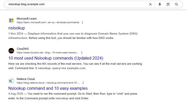Click the ClouDNS site favicon
187x106 pixels.
[11, 51]
